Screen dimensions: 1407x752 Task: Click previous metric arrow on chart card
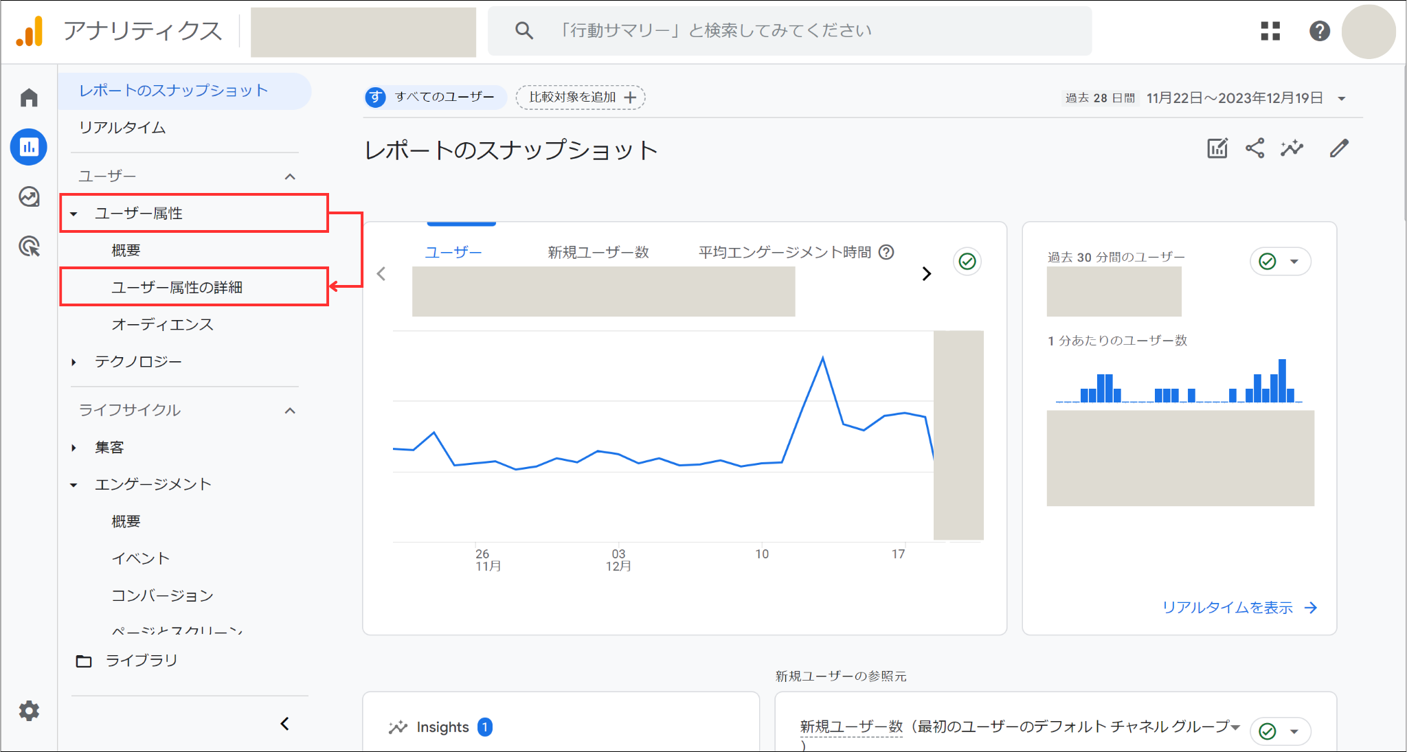(381, 274)
